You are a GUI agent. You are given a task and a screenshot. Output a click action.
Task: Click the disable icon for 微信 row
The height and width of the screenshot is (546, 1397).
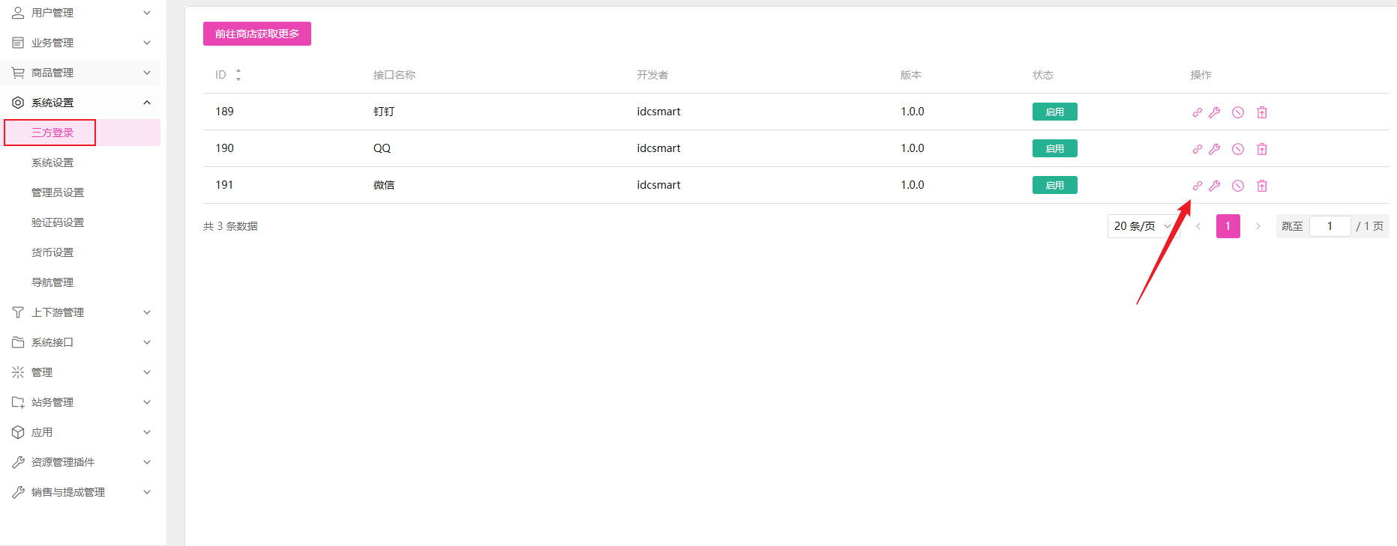coord(1238,186)
